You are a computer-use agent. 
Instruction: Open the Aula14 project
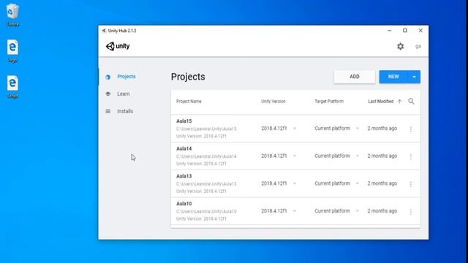click(x=184, y=148)
